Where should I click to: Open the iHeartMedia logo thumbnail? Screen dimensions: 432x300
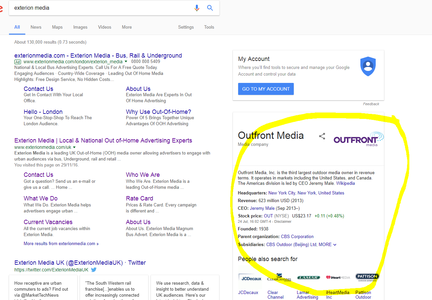click(338, 277)
